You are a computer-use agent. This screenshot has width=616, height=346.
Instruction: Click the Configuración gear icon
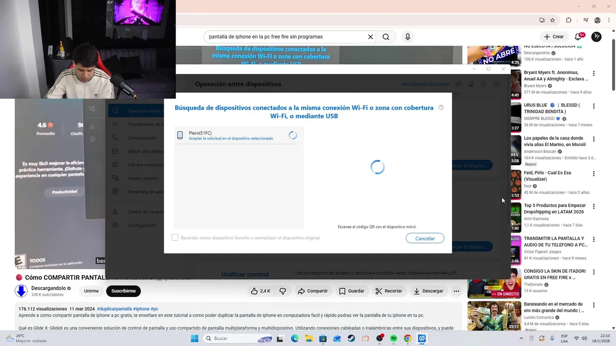(x=115, y=225)
